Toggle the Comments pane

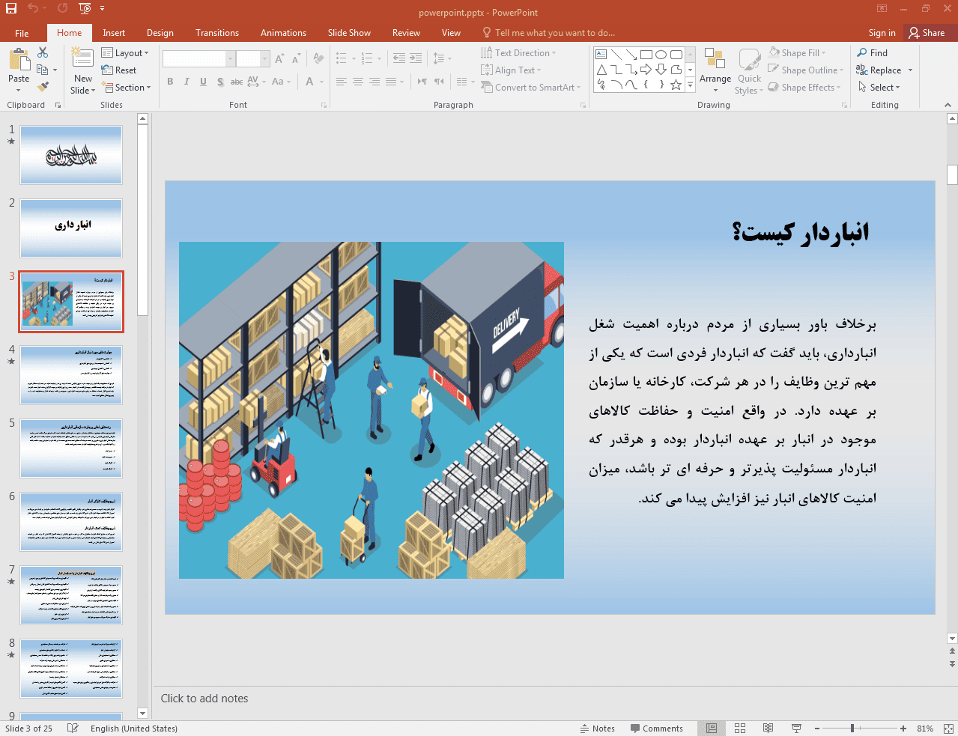[x=656, y=729]
